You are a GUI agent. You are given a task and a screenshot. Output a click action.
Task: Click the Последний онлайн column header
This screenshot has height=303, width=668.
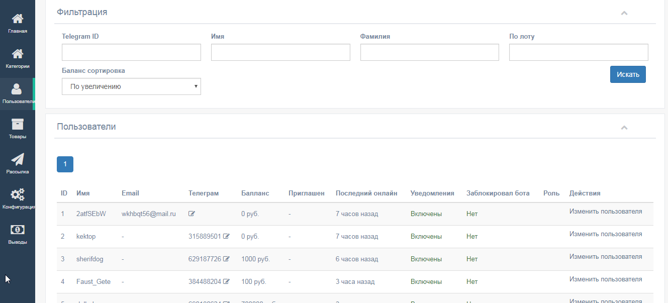tap(366, 193)
